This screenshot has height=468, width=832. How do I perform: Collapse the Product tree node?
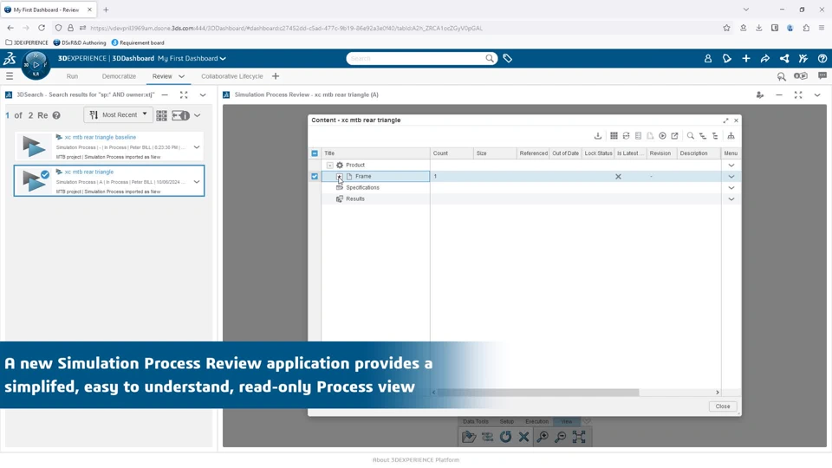[x=330, y=165]
